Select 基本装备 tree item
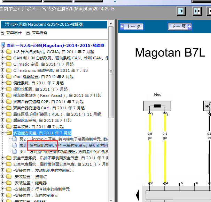211x202 pixels. click(39, 127)
